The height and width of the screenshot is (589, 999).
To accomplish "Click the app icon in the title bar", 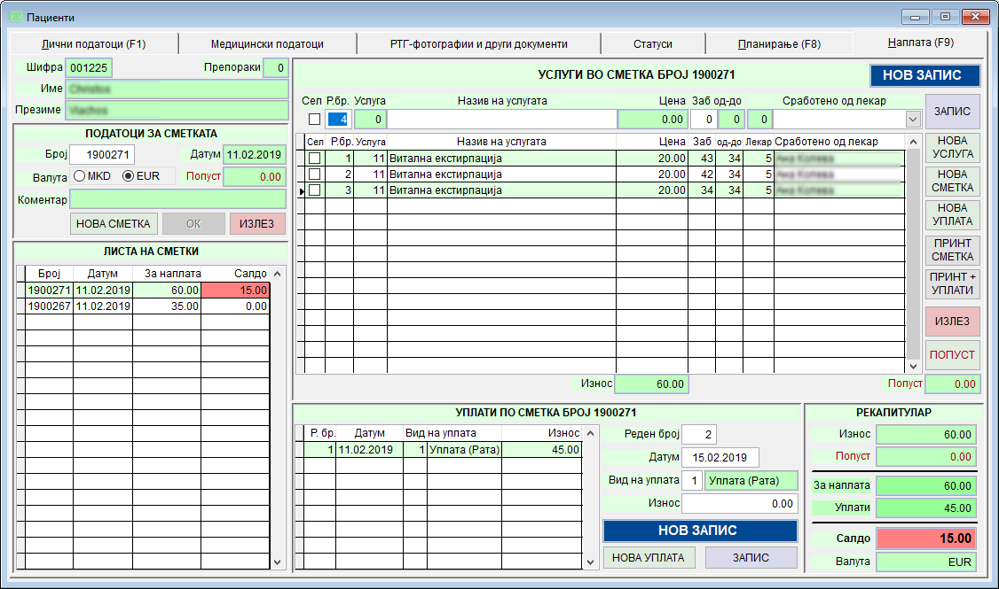I will (x=15, y=17).
